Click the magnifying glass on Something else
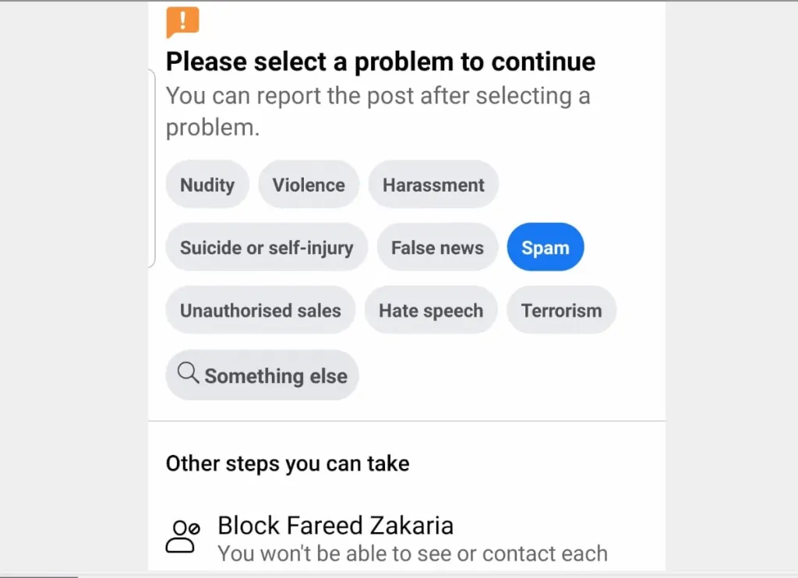This screenshot has width=798, height=578. pyautogui.click(x=187, y=374)
